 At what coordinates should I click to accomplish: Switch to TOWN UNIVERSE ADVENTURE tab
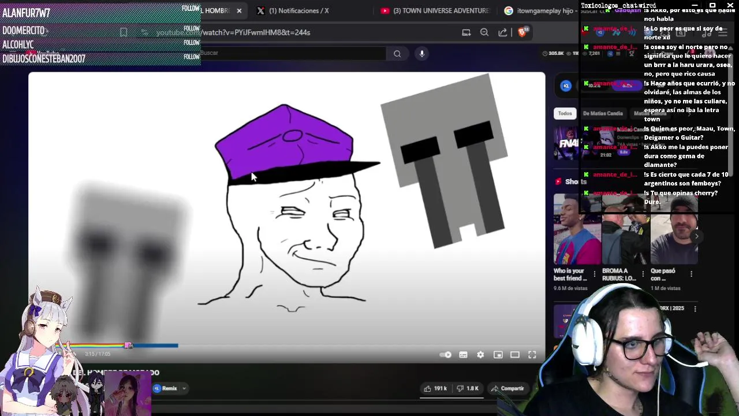point(435,10)
